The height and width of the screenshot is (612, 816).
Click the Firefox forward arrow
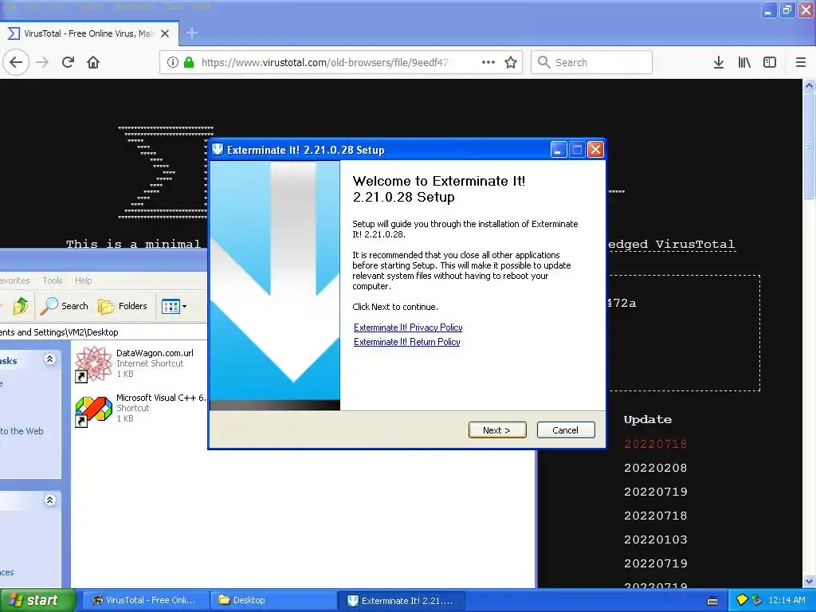point(42,62)
